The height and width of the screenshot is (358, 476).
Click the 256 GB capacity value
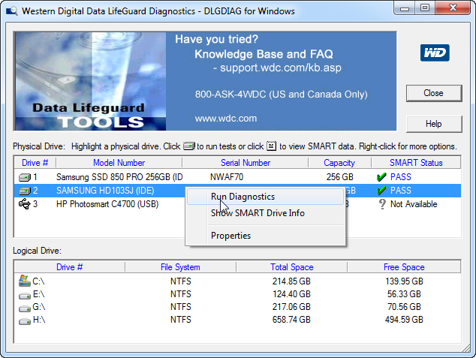tap(340, 177)
